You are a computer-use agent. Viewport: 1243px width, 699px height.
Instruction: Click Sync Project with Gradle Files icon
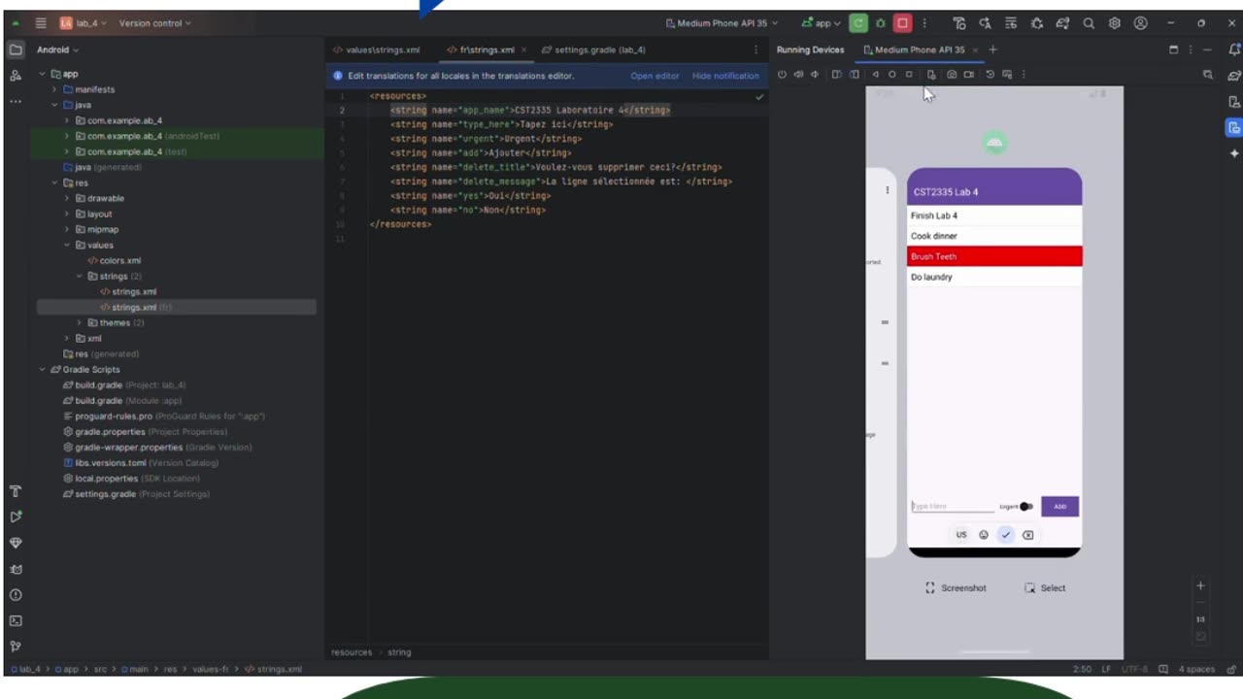tap(1062, 23)
